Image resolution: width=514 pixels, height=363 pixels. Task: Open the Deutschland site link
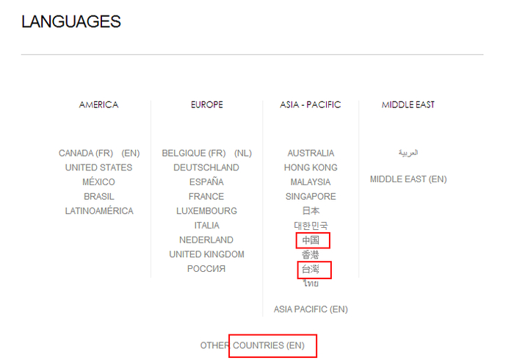click(x=206, y=168)
